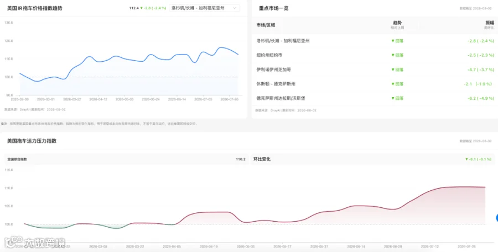Click the 2026-05-17 date axis label

282,246
